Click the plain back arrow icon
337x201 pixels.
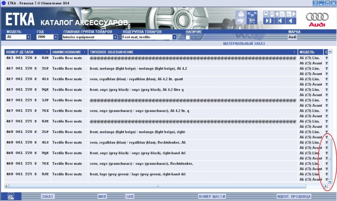tap(291, 21)
